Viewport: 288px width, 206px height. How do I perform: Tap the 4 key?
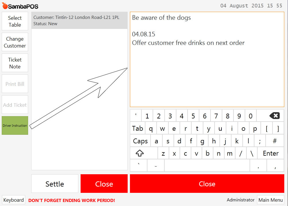182,116
